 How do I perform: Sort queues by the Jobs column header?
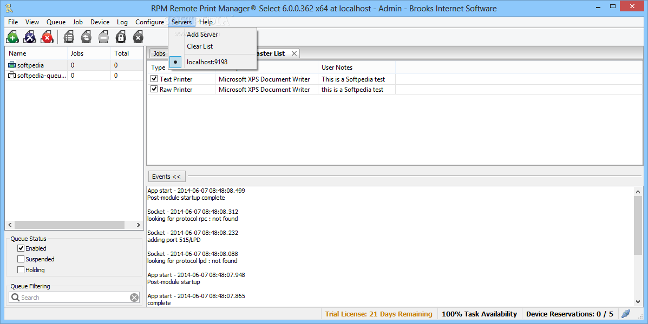[89, 53]
